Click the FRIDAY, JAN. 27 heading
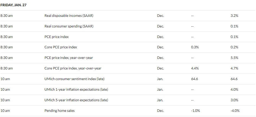Screen dimensions: 256x117 13,5
